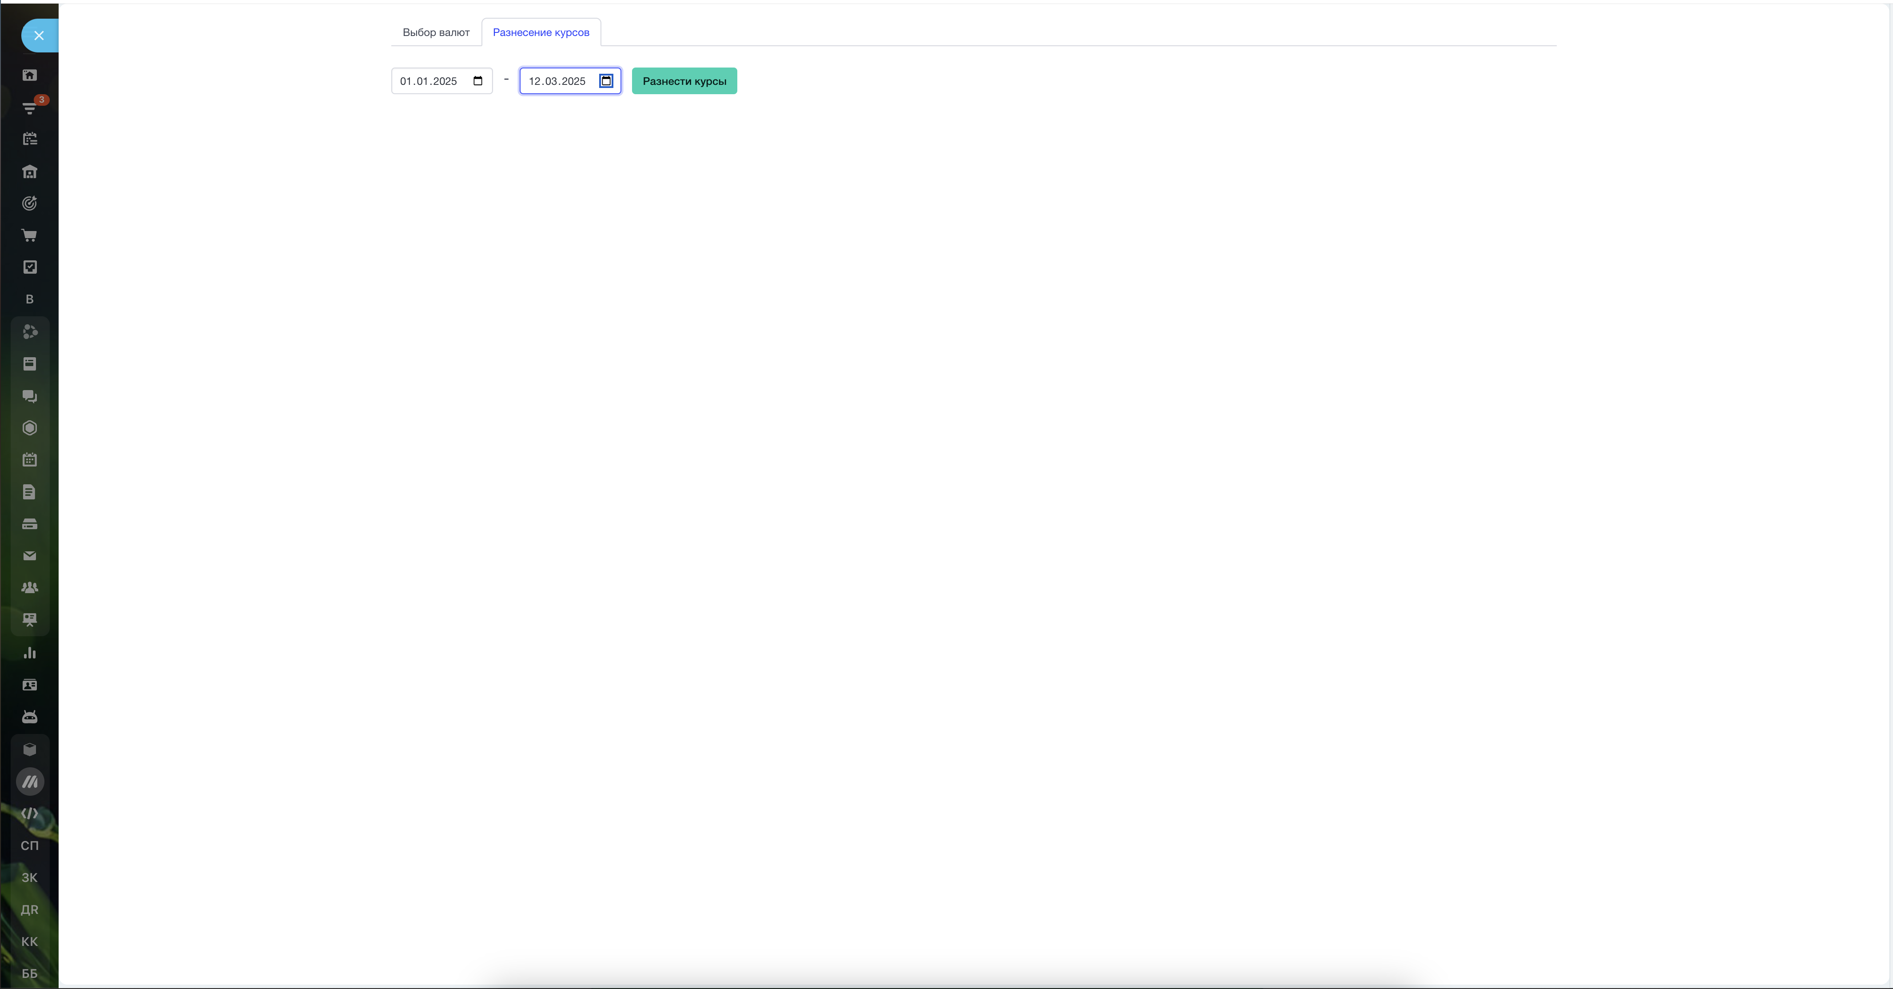Open the home page sidebar icon
Image resolution: width=1893 pixels, height=989 pixels.
(x=29, y=75)
